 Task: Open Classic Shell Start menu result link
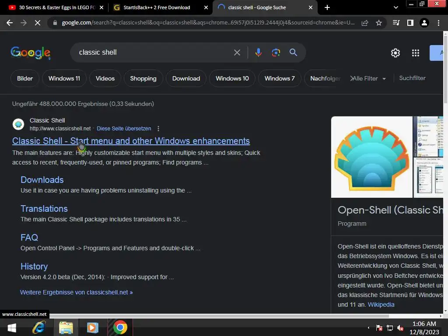(131, 141)
